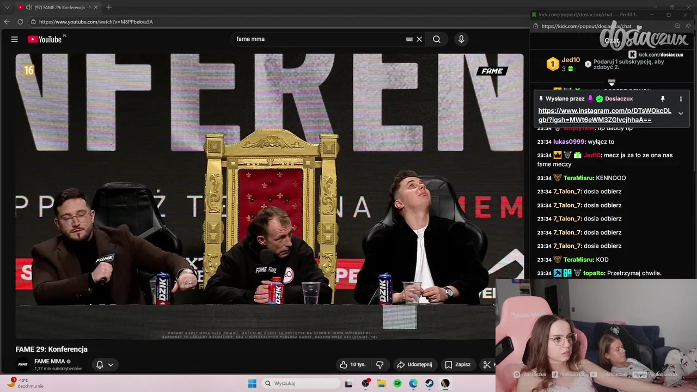This screenshot has height=392, width=697.
Task: Click the Dosiaczux username in pinned message
Action: coord(619,99)
